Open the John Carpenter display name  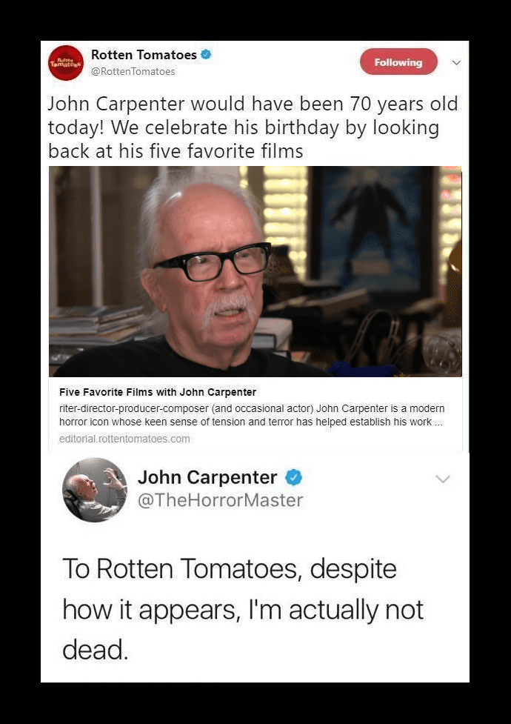tap(207, 477)
